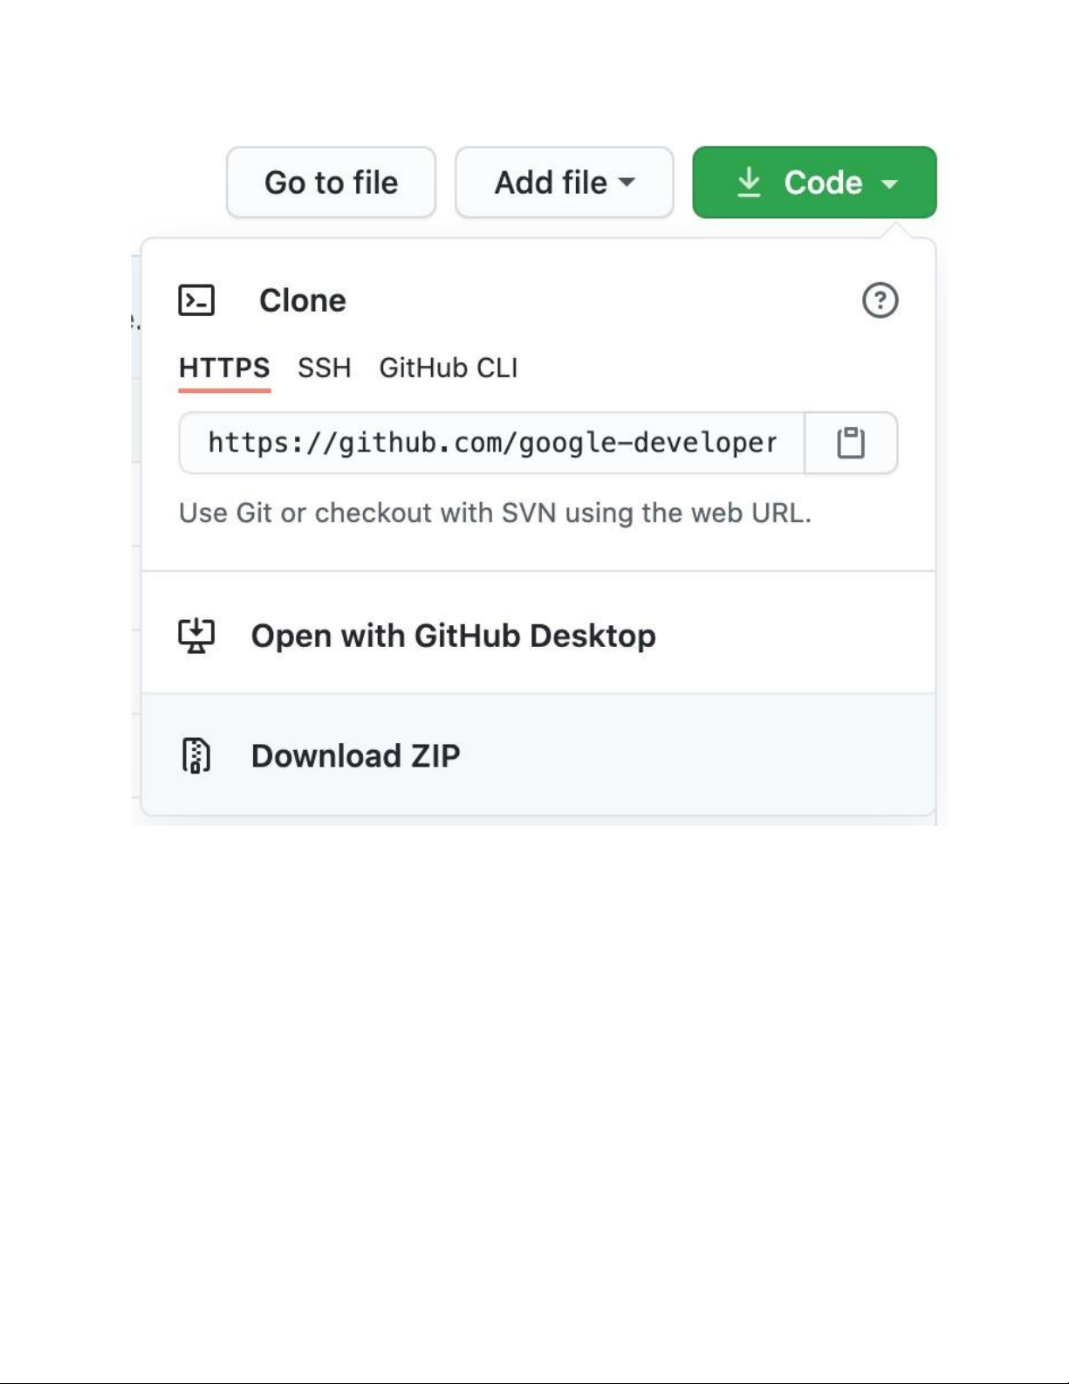Choose Open with GitHub Desktop
The image size is (1069, 1384).
pyautogui.click(x=453, y=636)
